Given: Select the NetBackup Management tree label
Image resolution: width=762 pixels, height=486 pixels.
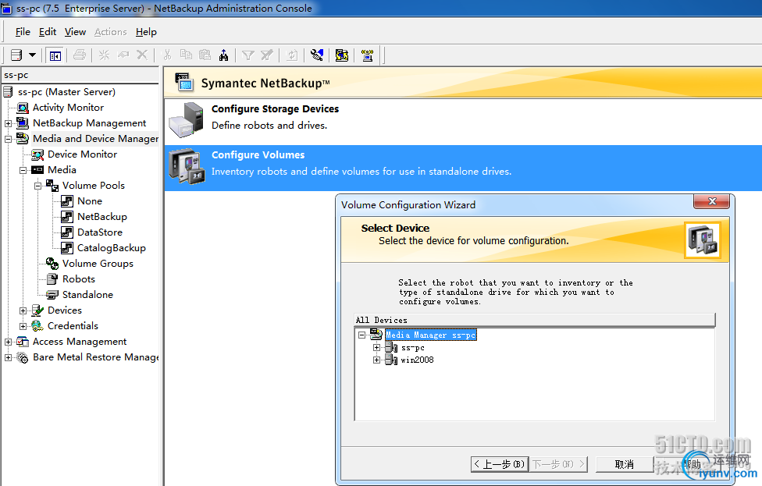Looking at the screenshot, I should (x=90, y=124).
